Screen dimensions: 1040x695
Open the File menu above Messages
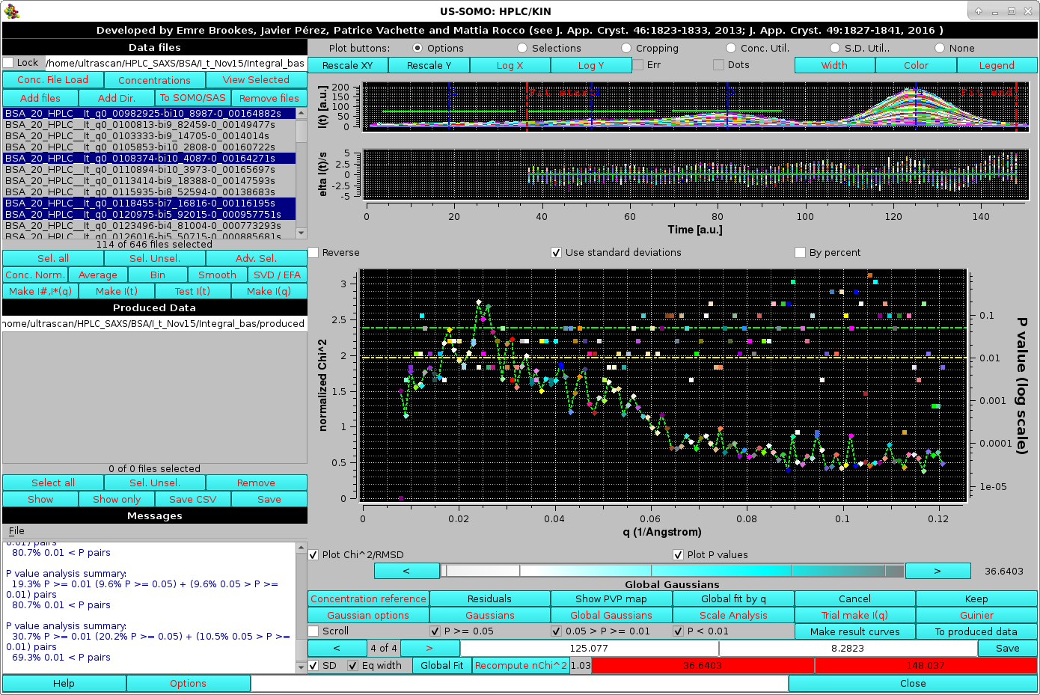[16, 530]
